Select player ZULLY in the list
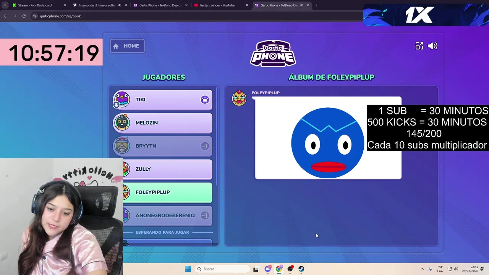The image size is (489, 275). (167, 169)
